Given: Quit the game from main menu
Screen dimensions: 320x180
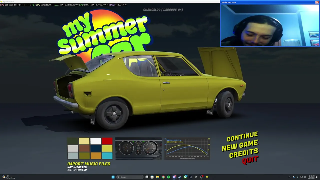Looking at the screenshot, I should [x=250, y=160].
